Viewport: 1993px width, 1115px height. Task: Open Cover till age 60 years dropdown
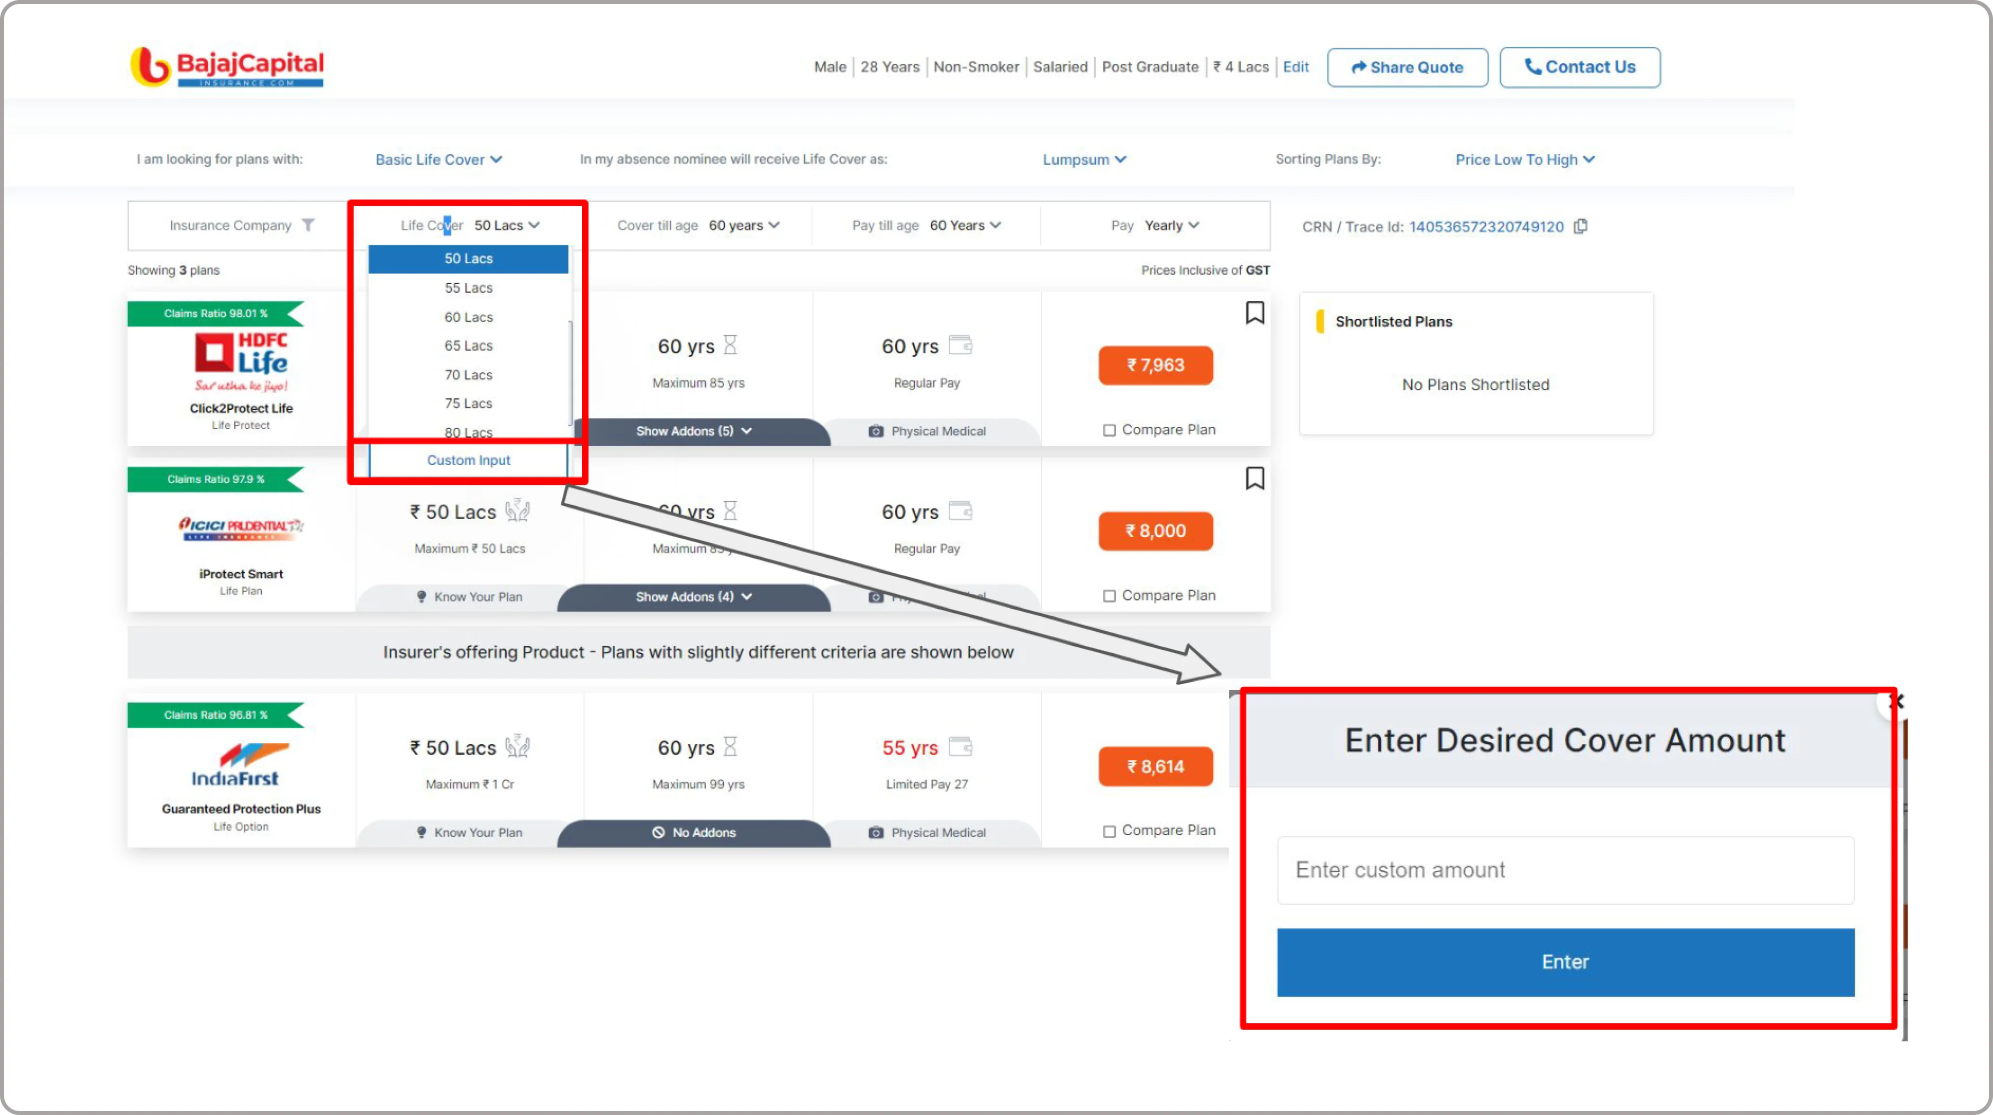[743, 225]
